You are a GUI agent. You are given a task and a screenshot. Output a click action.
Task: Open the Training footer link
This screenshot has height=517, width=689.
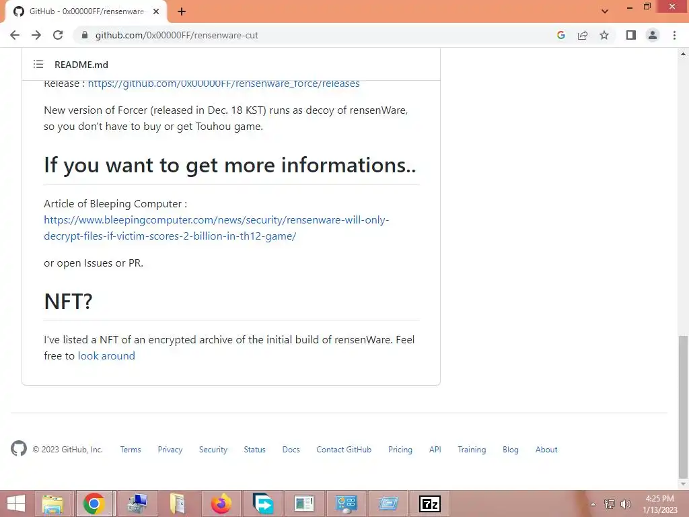pyautogui.click(x=472, y=449)
